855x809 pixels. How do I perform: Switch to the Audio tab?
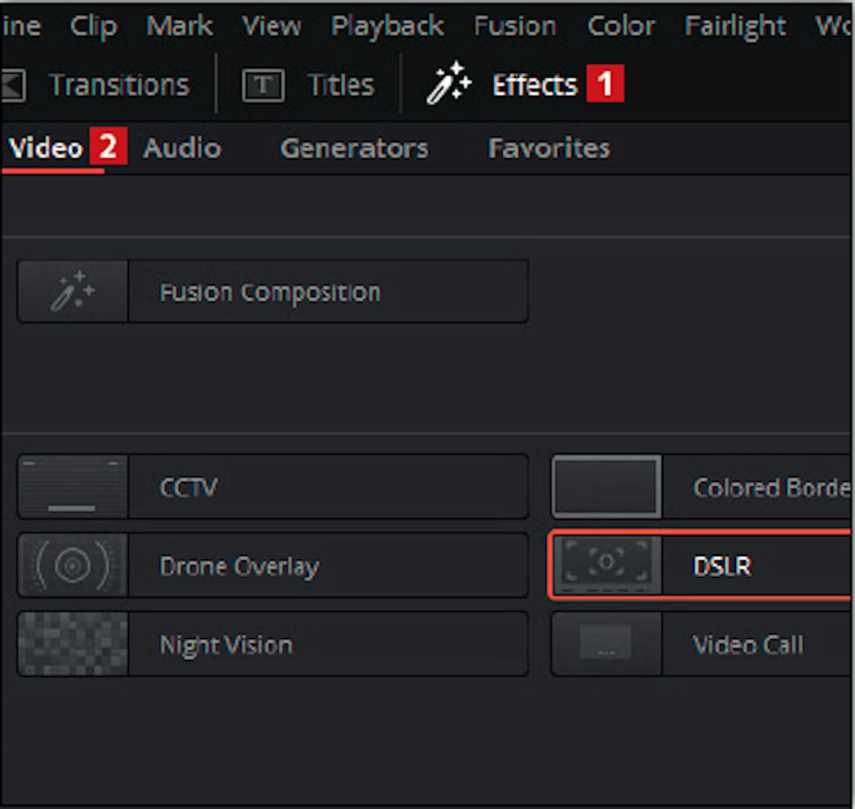(182, 148)
